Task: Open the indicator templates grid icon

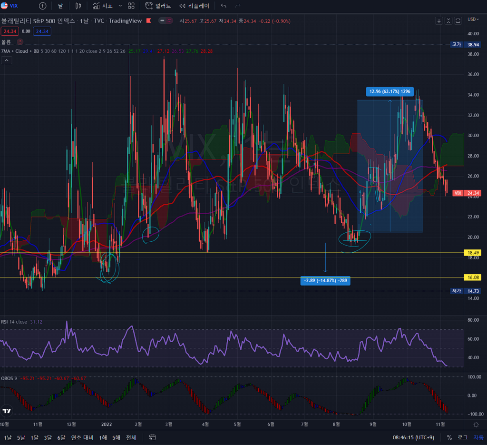Action: (x=131, y=6)
